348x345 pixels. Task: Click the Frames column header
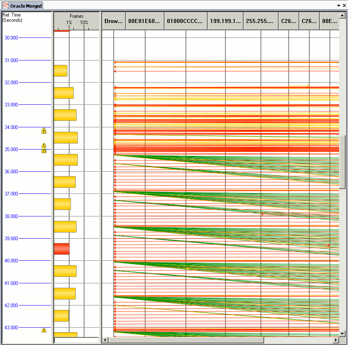(x=77, y=16)
